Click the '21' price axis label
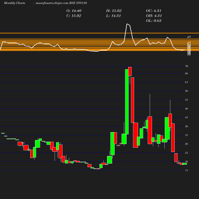Viewport: 199px width, 199px height. pos(187,153)
